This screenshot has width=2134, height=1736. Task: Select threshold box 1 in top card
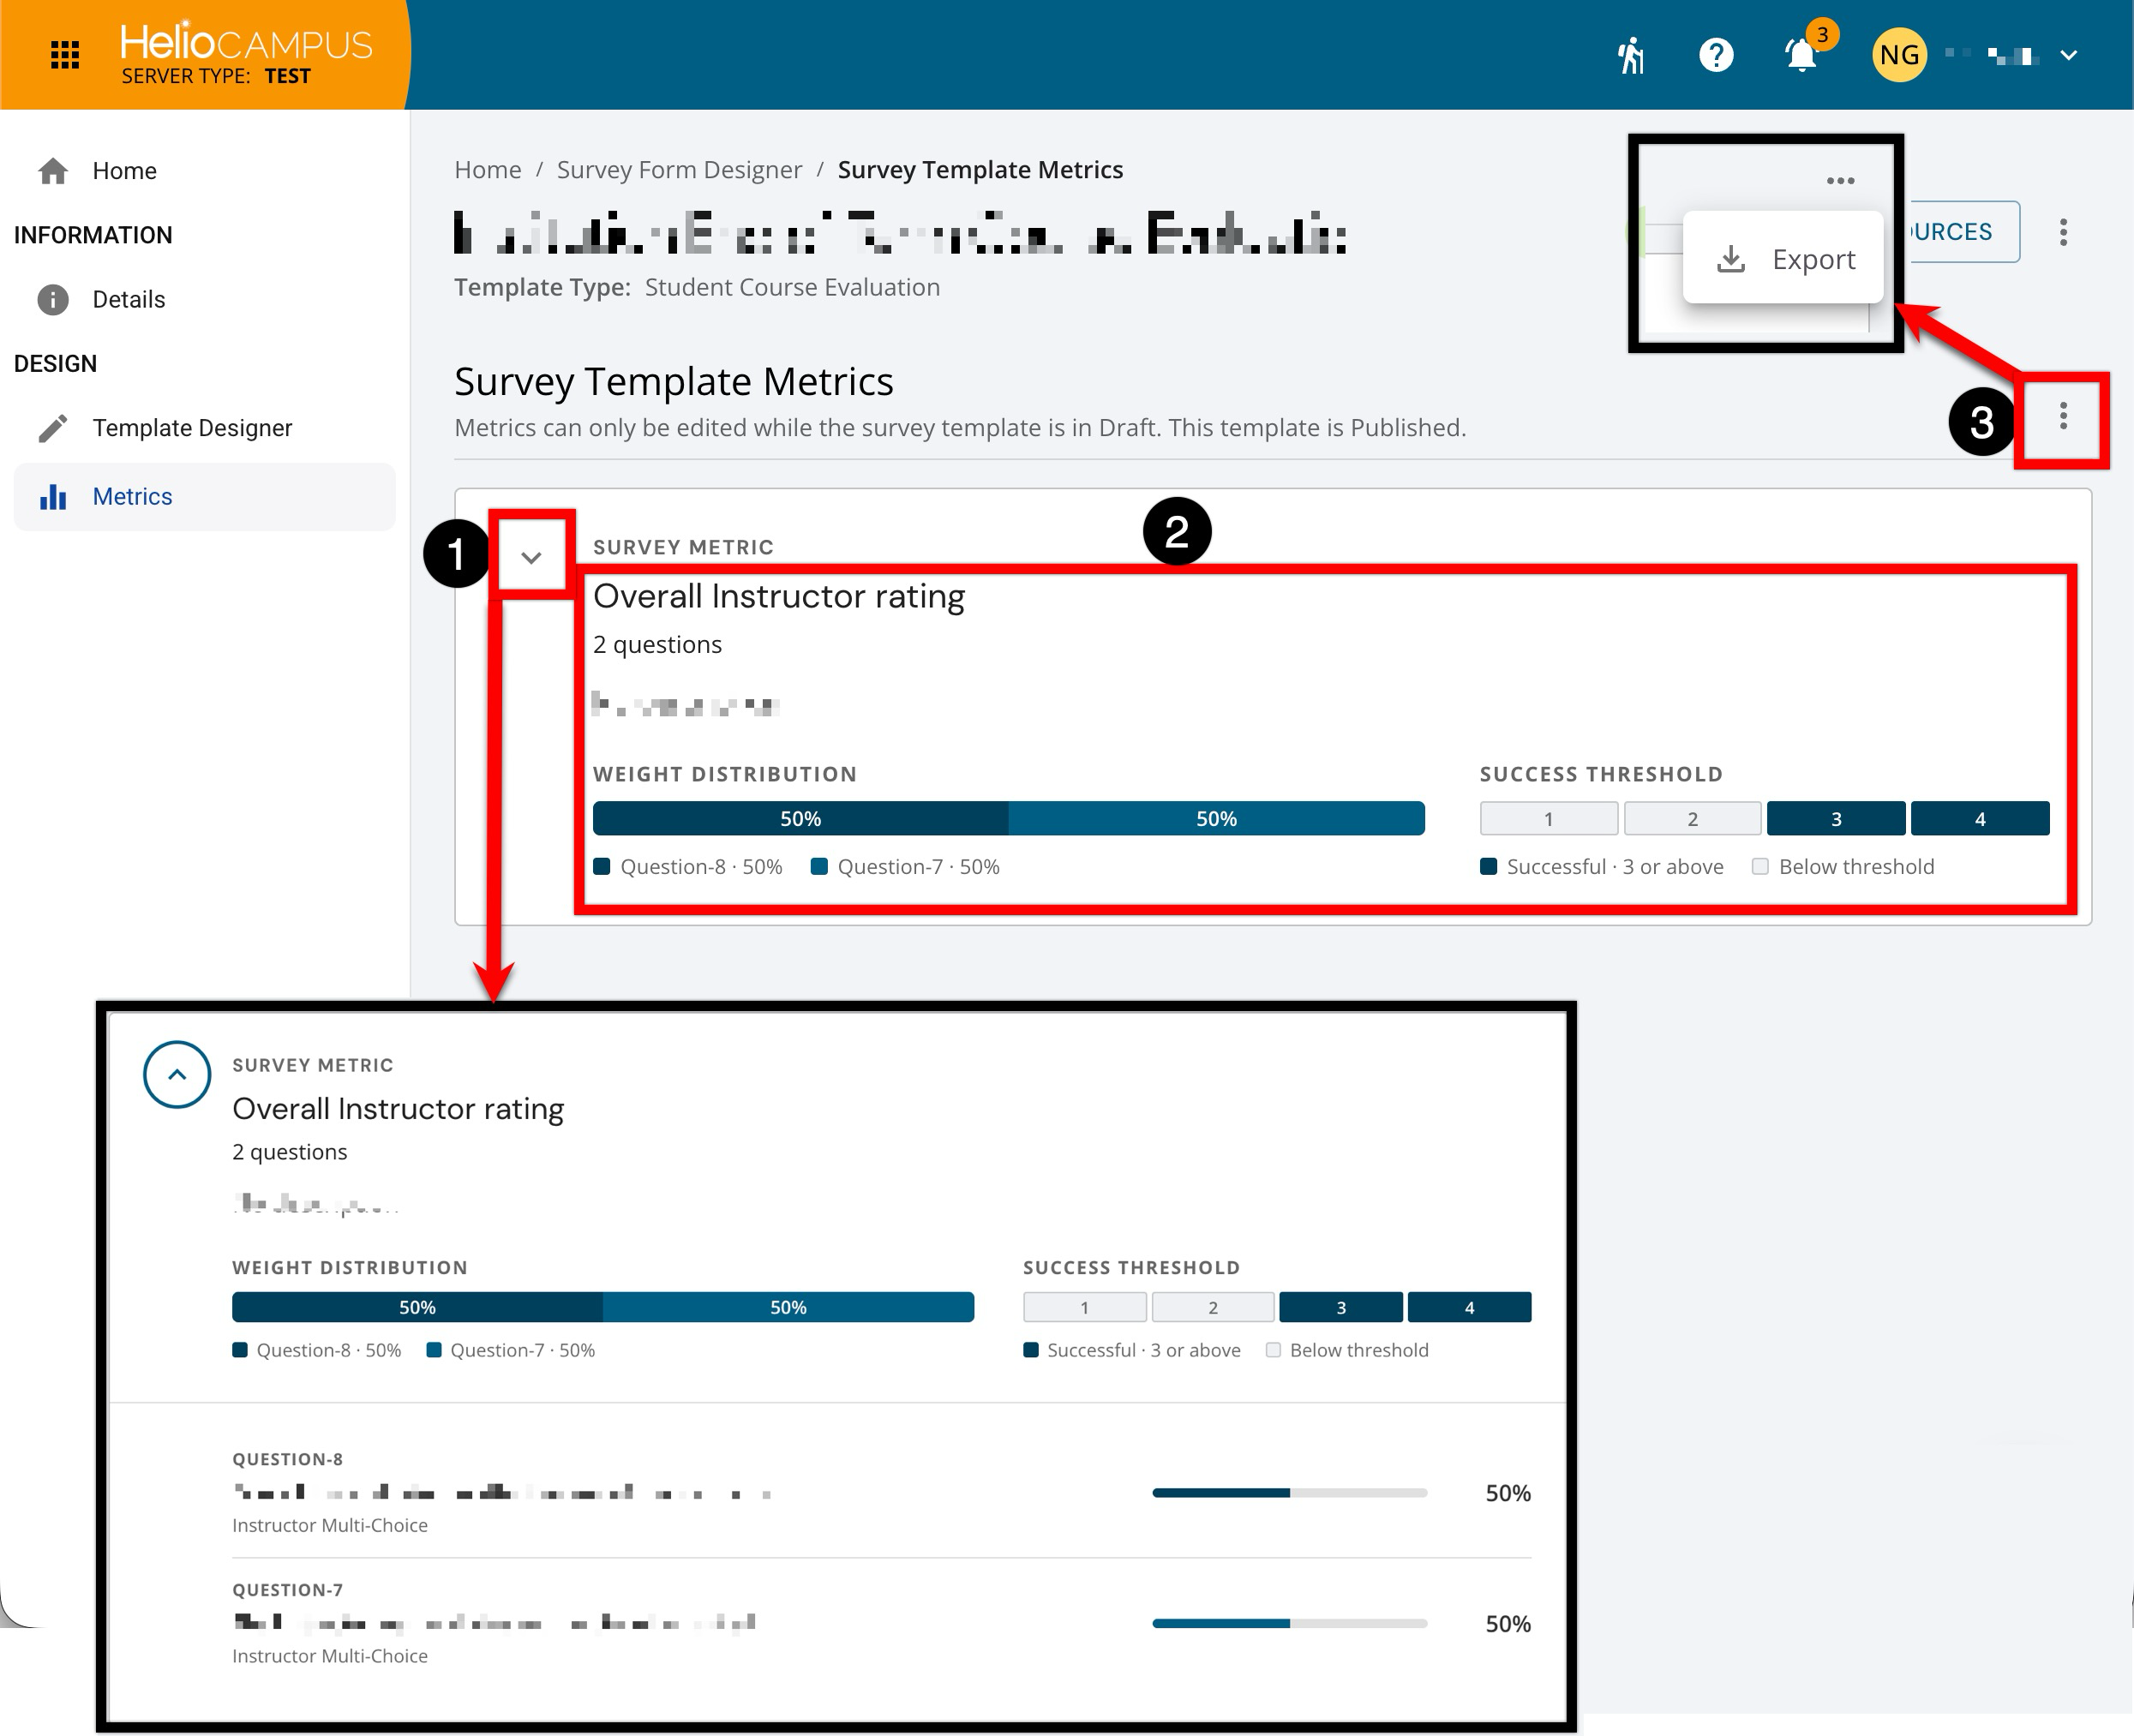1549,818
